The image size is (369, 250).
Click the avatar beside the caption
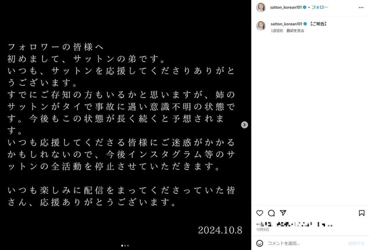[x=261, y=26]
